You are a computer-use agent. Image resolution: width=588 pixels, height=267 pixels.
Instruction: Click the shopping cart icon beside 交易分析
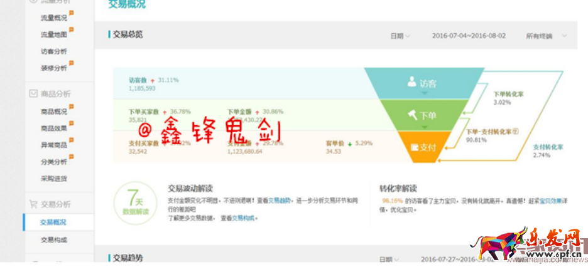[33, 204]
